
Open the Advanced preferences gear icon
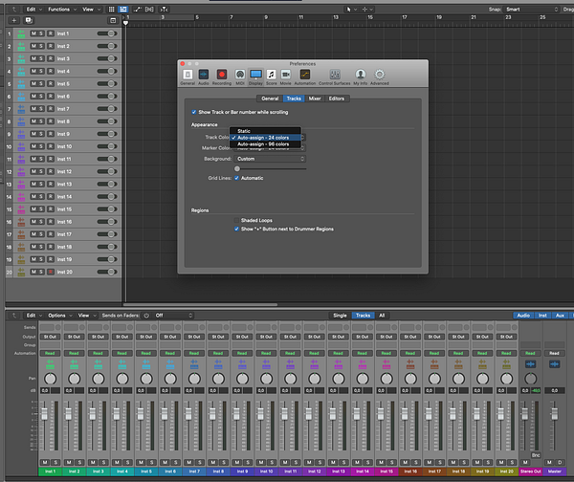[380, 76]
